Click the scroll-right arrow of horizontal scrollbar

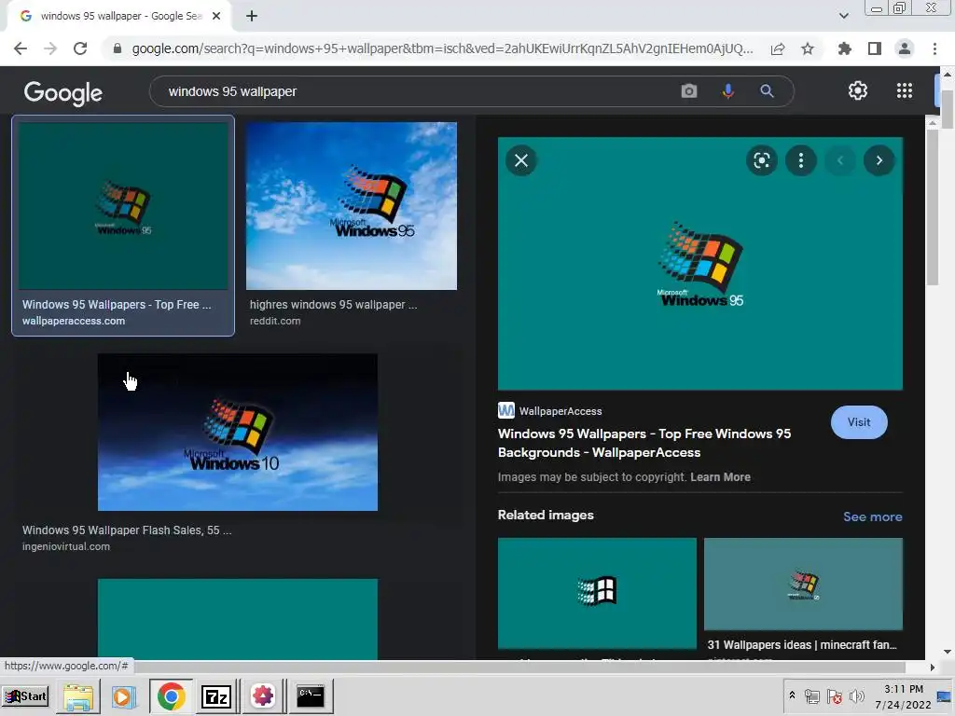[x=932, y=668]
